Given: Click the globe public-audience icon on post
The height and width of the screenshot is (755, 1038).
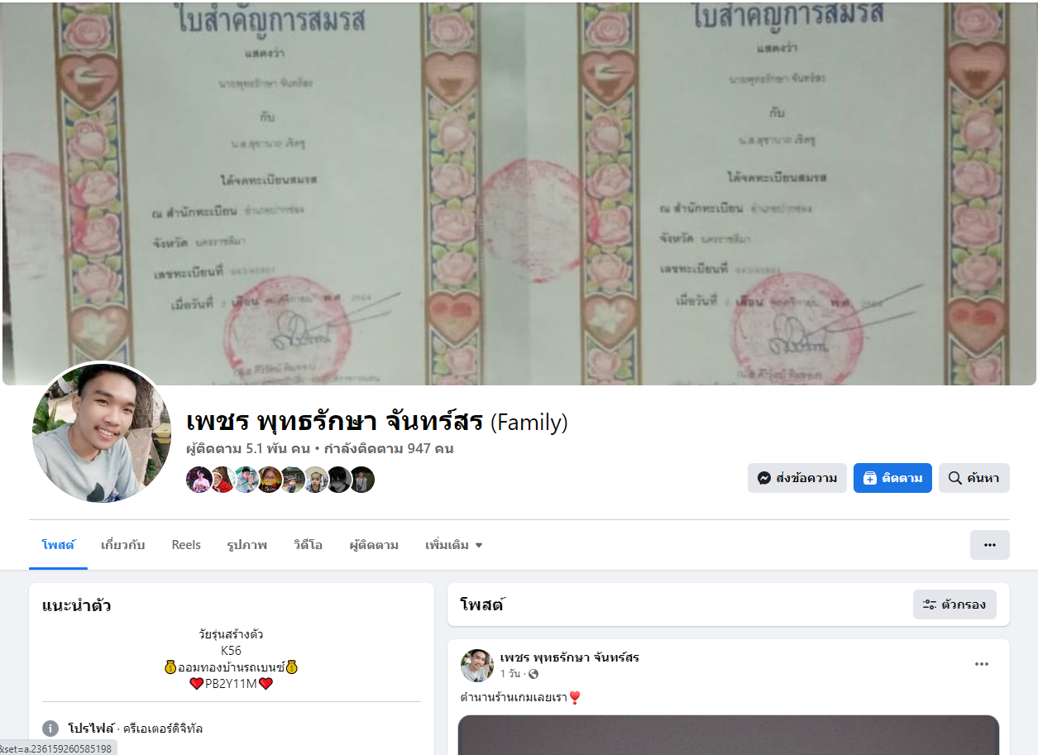Looking at the screenshot, I should tap(533, 674).
